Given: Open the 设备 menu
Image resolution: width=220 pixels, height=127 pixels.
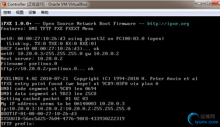Looking at the screenshot, I should point(32,13).
